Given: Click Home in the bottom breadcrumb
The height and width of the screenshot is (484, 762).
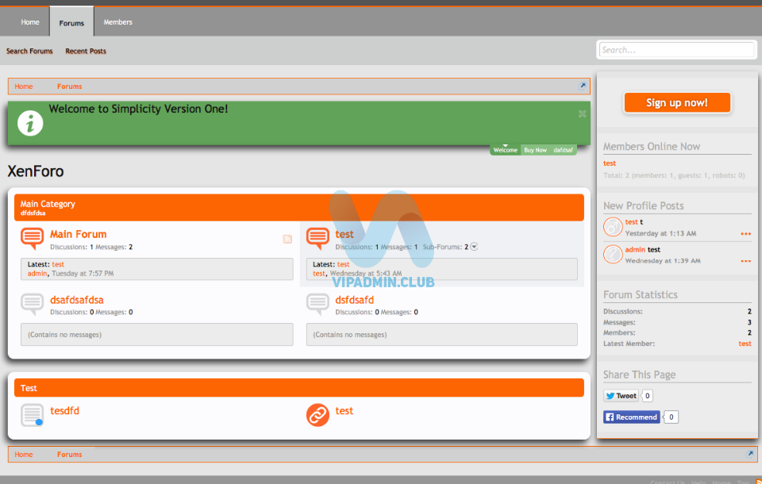Looking at the screenshot, I should [x=24, y=455].
